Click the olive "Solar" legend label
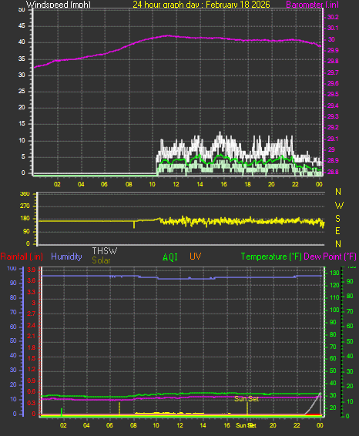Screen dimensions: 359x436 [x=101, y=260]
